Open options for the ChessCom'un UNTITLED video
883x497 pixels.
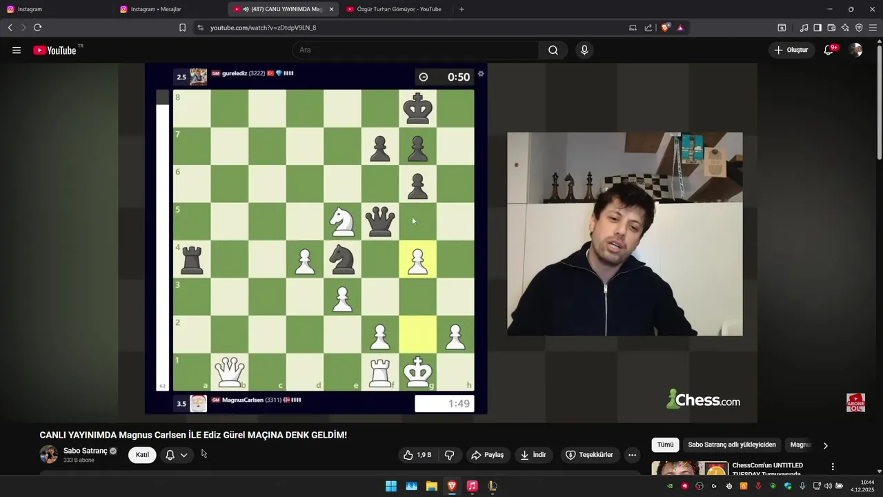point(833,467)
